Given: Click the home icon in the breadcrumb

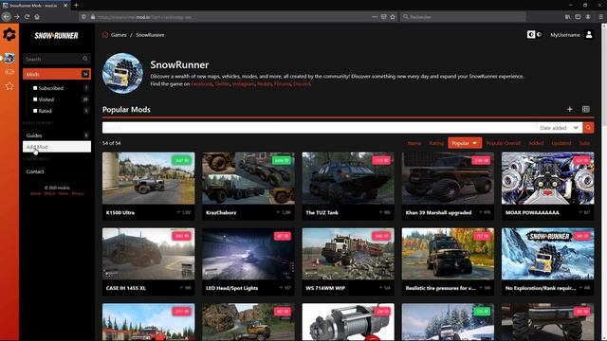Looking at the screenshot, I should click(105, 35).
